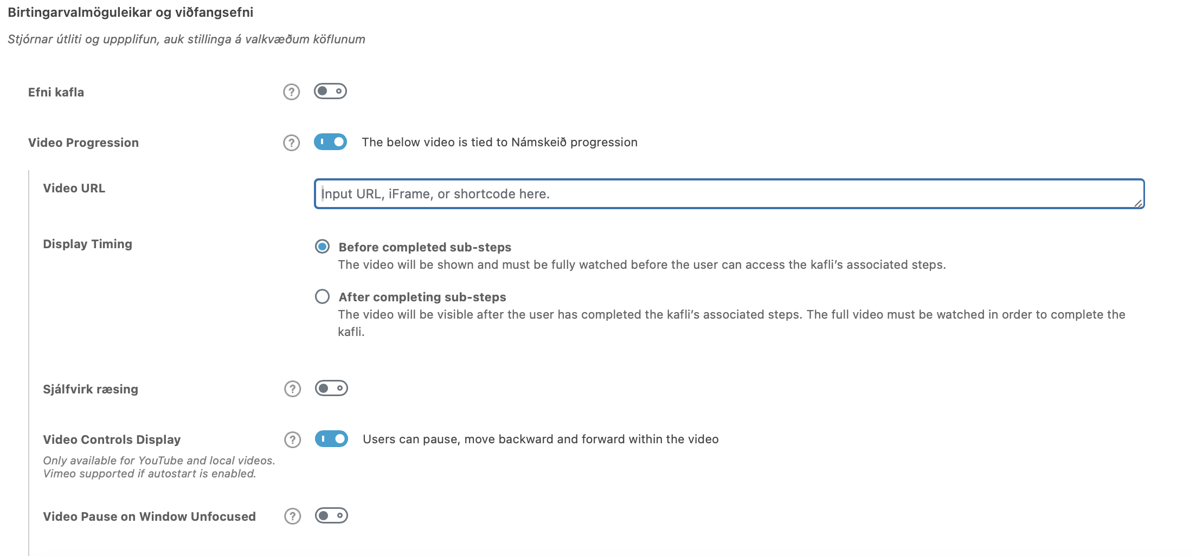View help for Video Pause on Window Unfocused
Viewport: 1196px width, 556px height.
pos(292,516)
